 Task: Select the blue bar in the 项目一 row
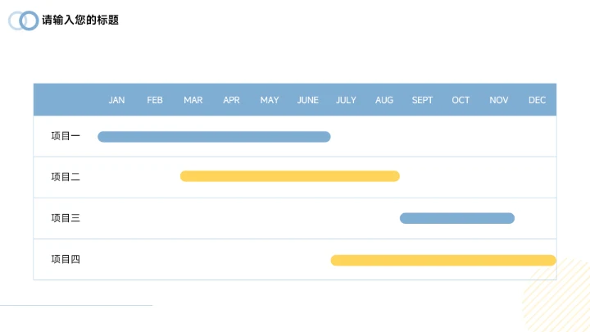pyautogui.click(x=214, y=137)
